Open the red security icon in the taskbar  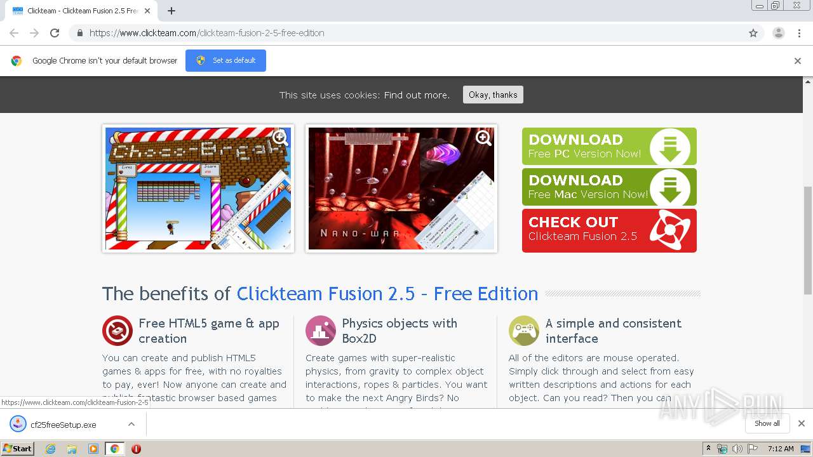(x=136, y=449)
